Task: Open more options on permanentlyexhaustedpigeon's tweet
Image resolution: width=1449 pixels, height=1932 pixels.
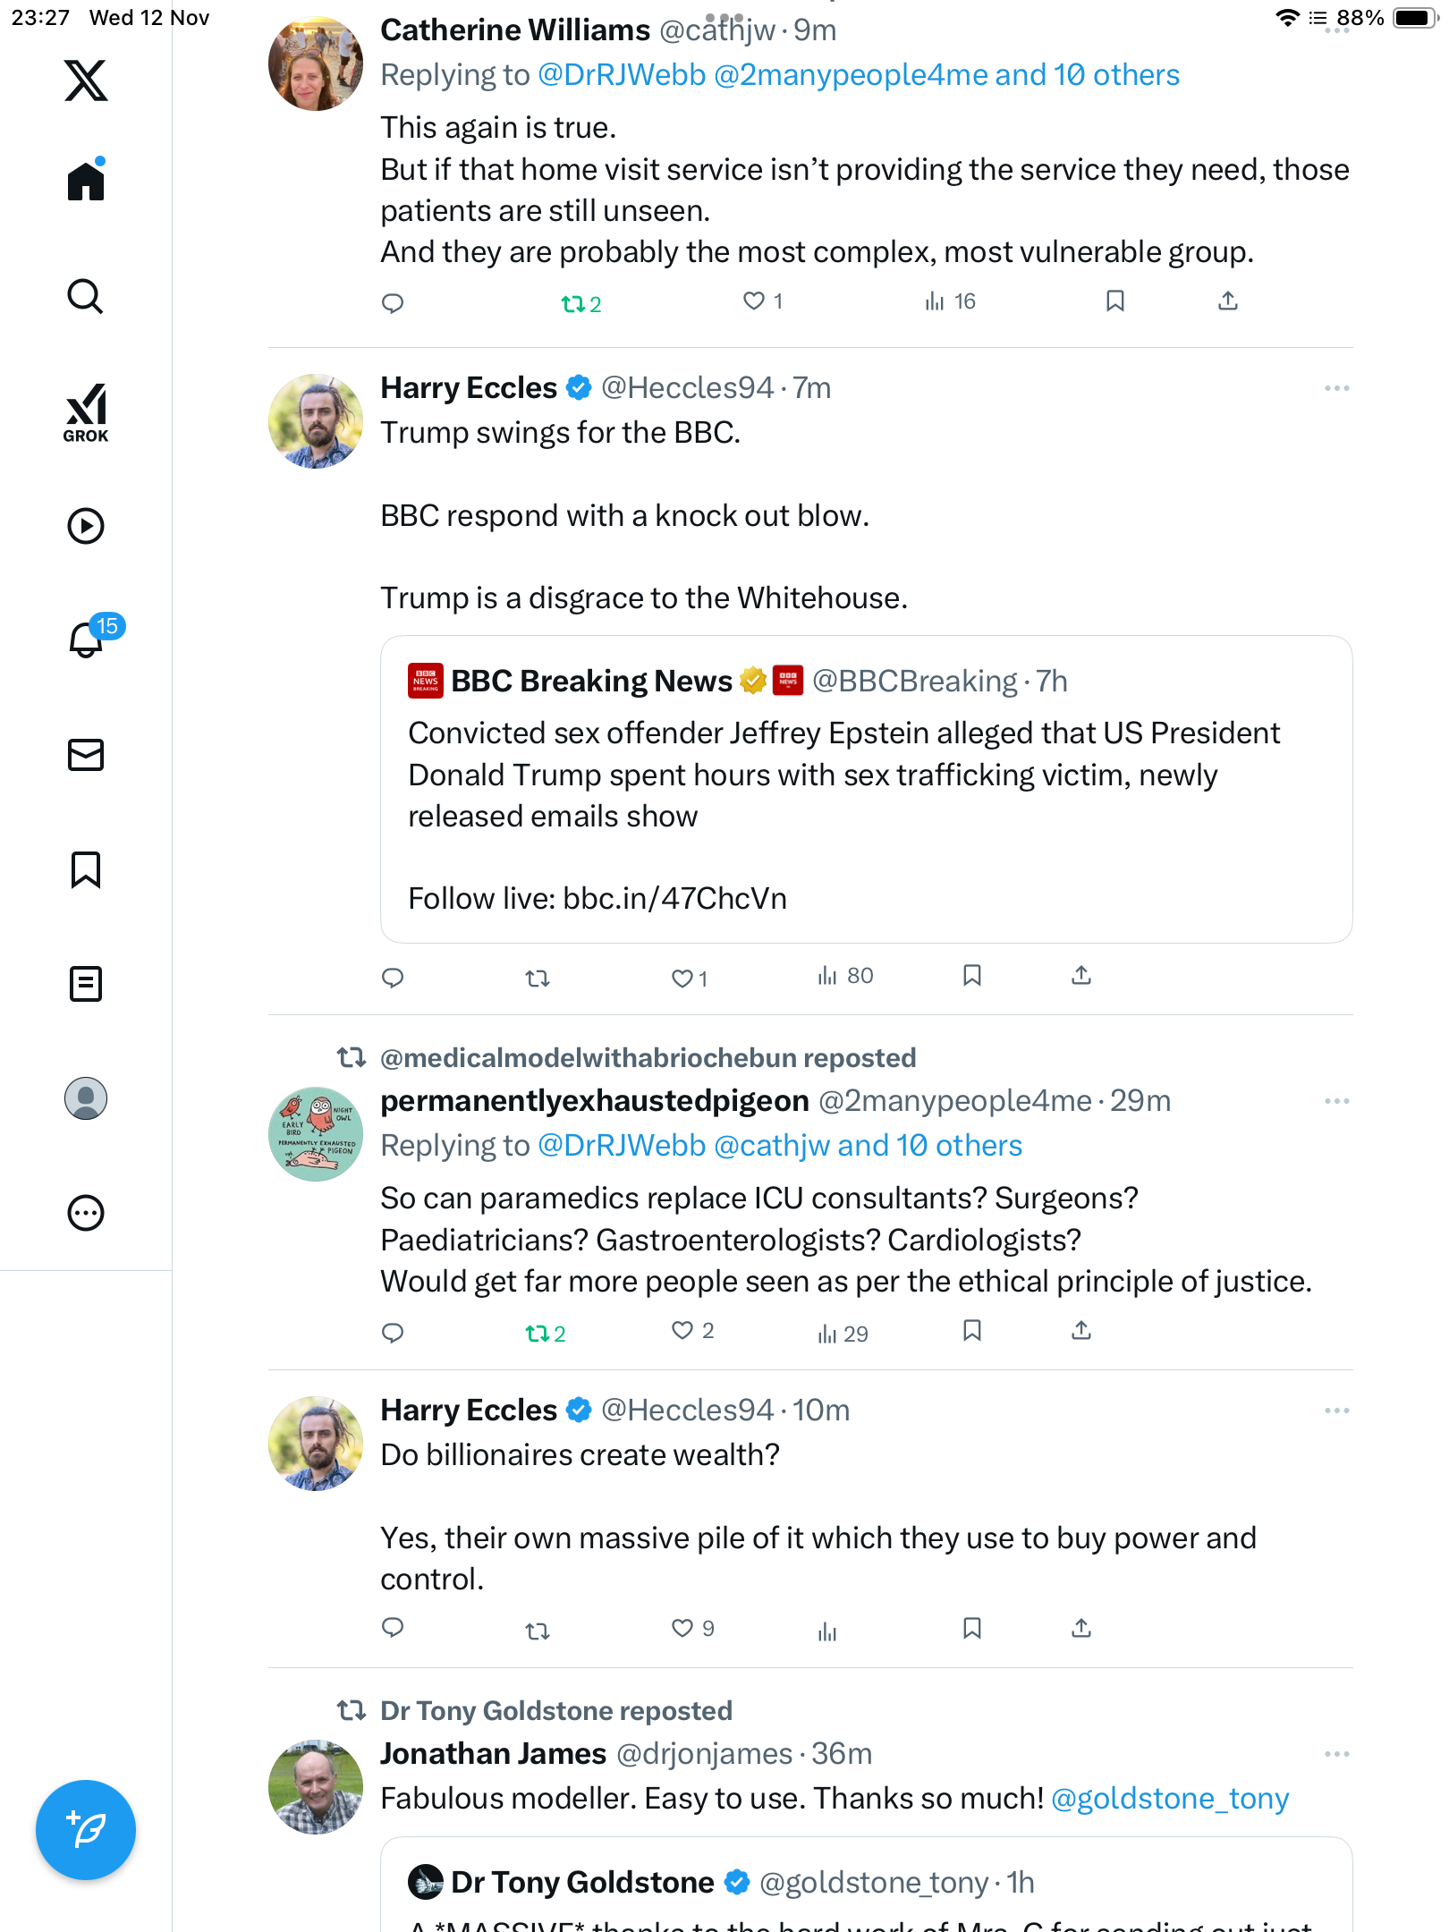Action: pos(1336,1101)
